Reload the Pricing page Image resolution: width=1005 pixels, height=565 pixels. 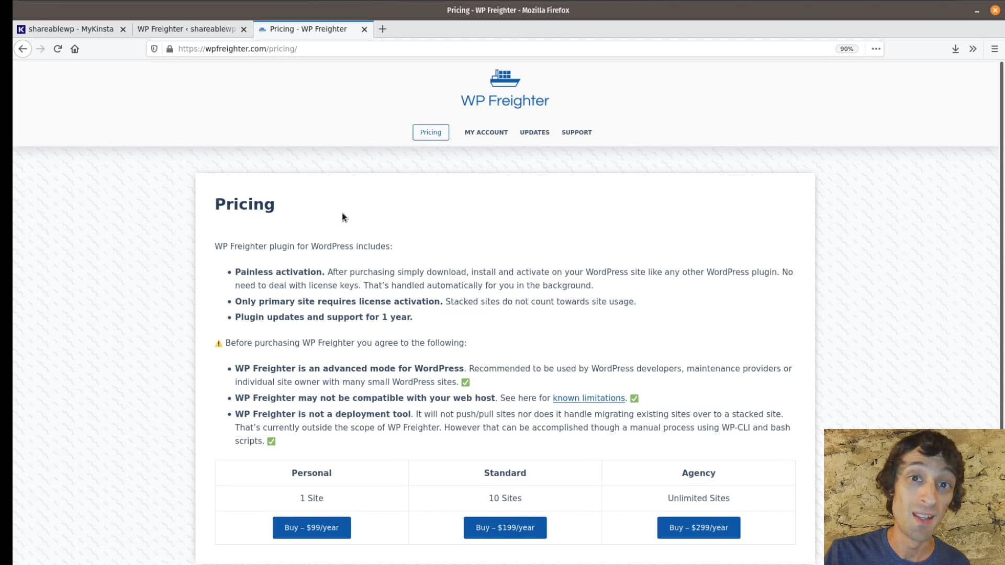point(58,49)
